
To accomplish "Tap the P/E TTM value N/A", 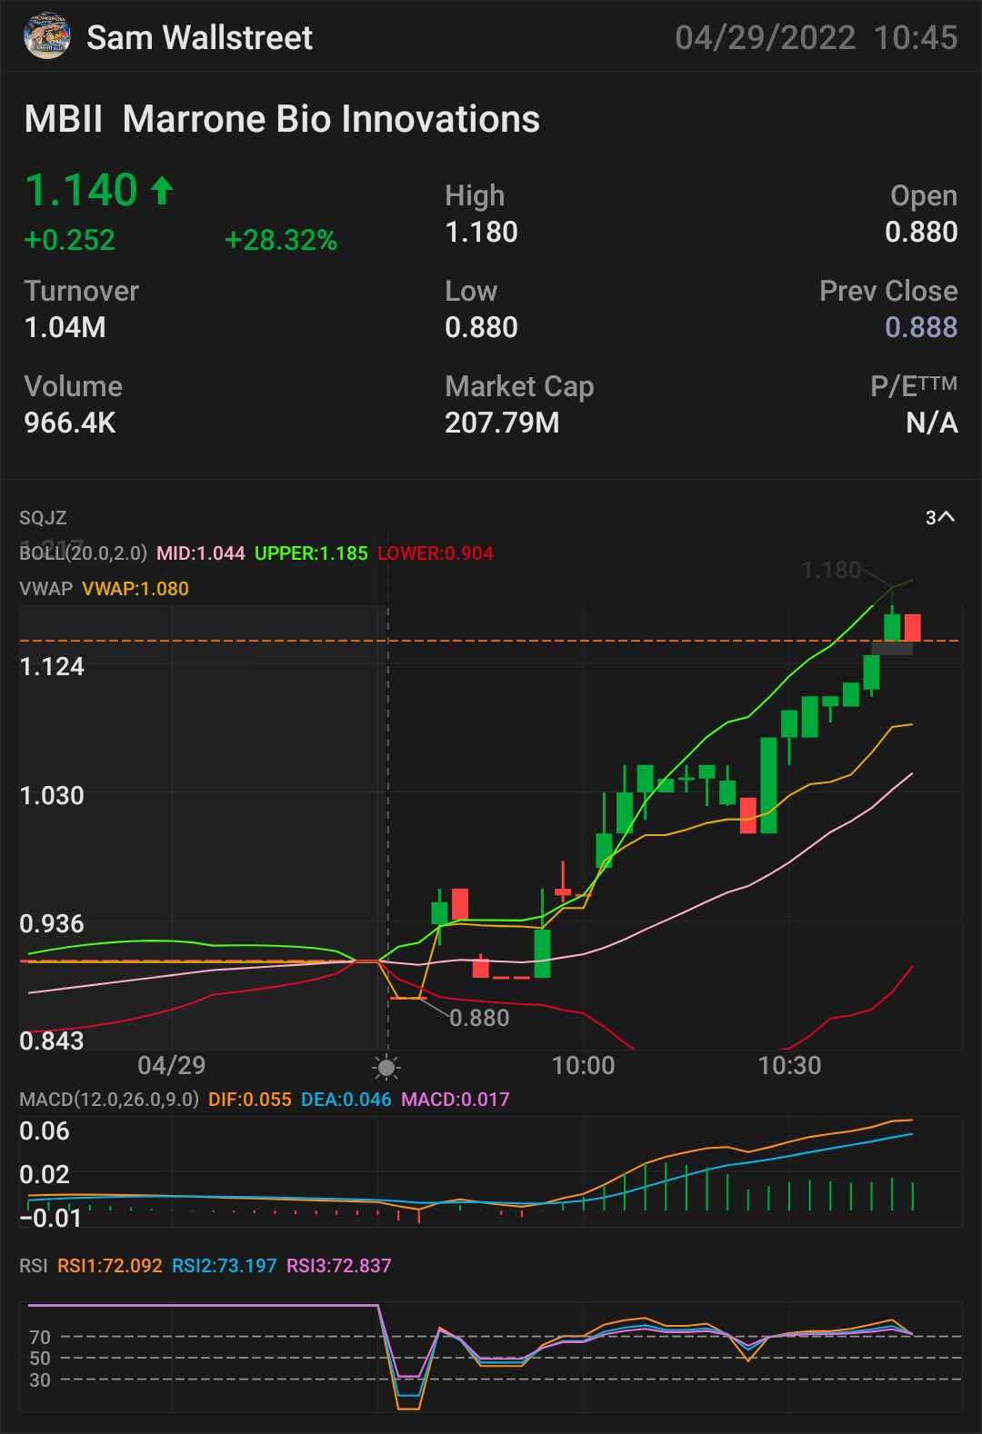I will (932, 423).
